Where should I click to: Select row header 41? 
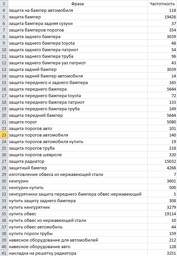(4, 253)
